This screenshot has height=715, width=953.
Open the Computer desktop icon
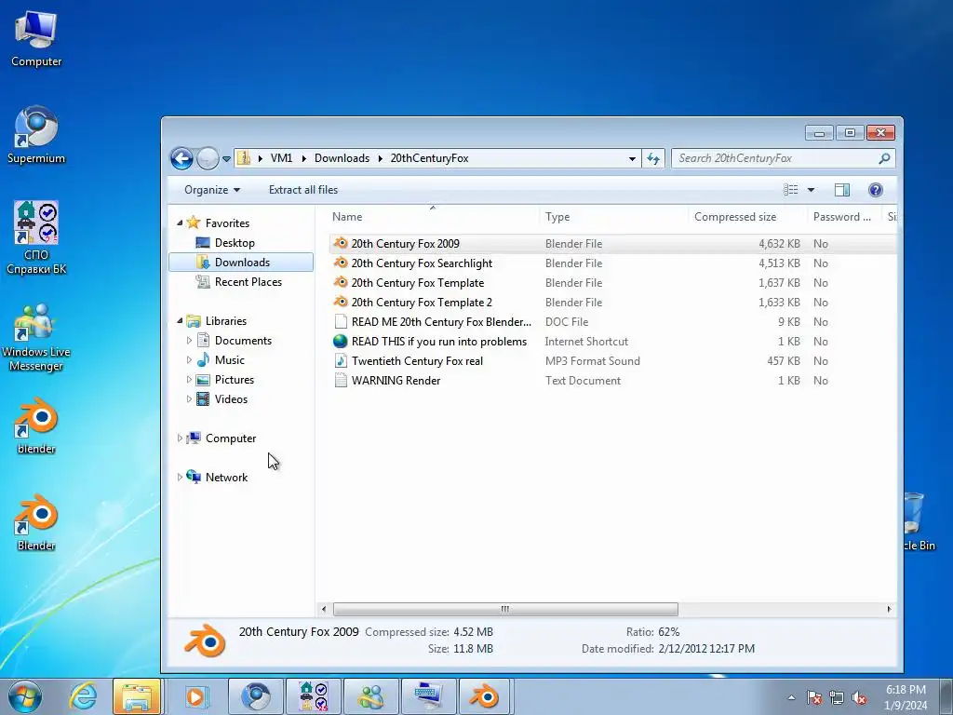[36, 39]
